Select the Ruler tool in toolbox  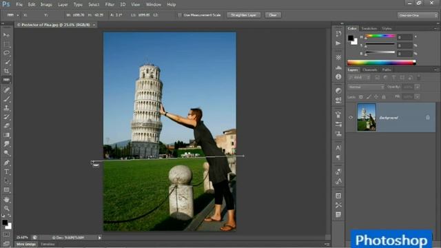pos(6,80)
